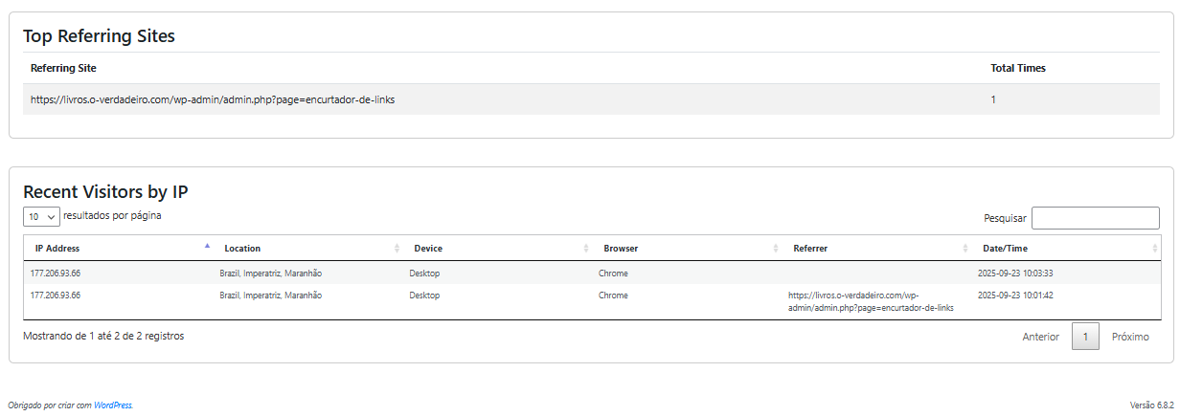Click the 2025-09-23 10:01:42 date cell
Image resolution: width=1180 pixels, height=416 pixels.
[1015, 296]
